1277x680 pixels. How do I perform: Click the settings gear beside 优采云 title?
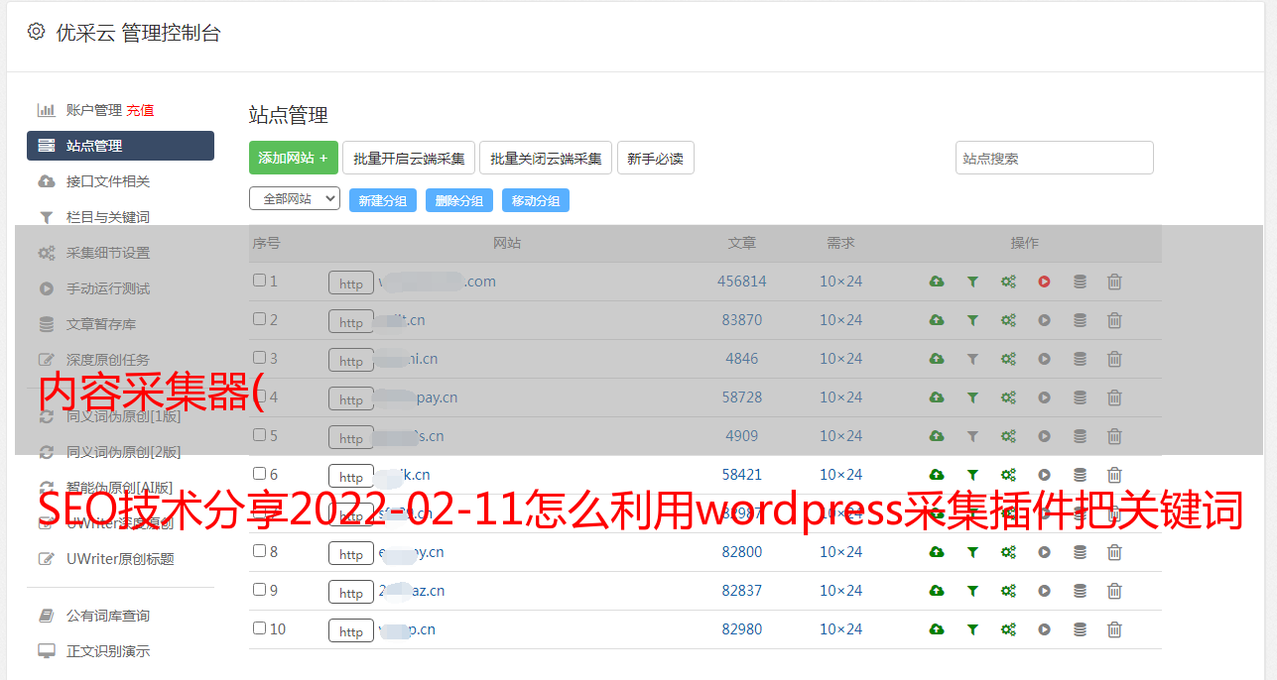point(37,32)
